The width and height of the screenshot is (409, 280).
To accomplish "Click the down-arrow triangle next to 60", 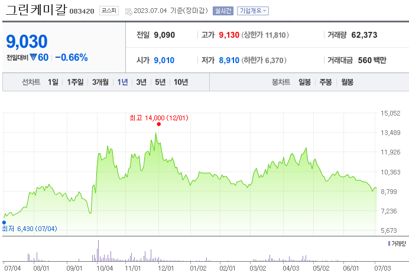I will click(x=33, y=57).
